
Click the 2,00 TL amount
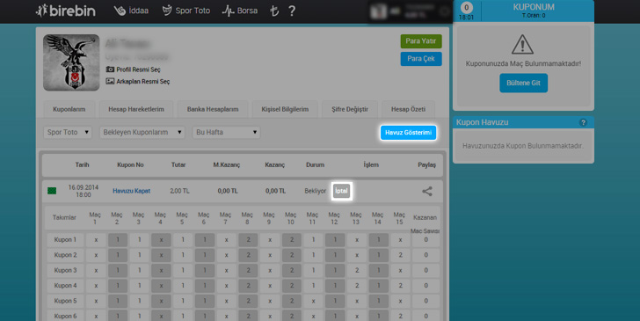pyautogui.click(x=179, y=191)
